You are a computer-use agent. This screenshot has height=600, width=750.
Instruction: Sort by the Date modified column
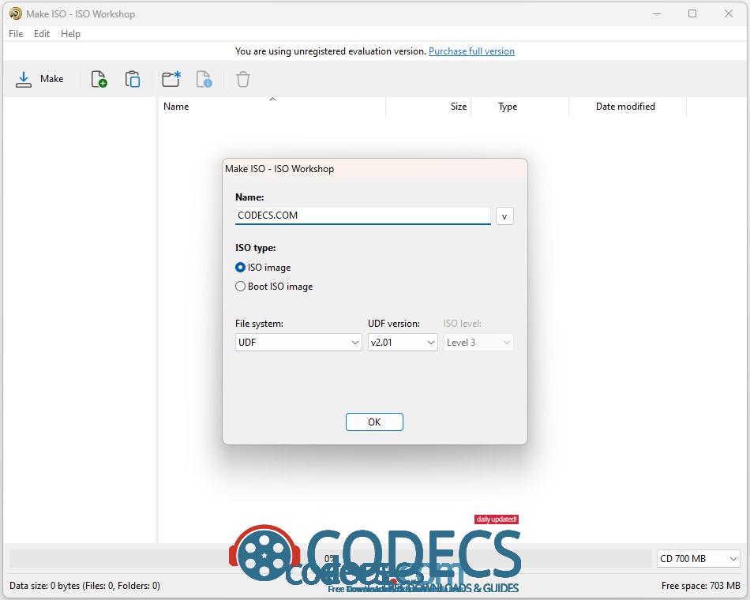(628, 107)
